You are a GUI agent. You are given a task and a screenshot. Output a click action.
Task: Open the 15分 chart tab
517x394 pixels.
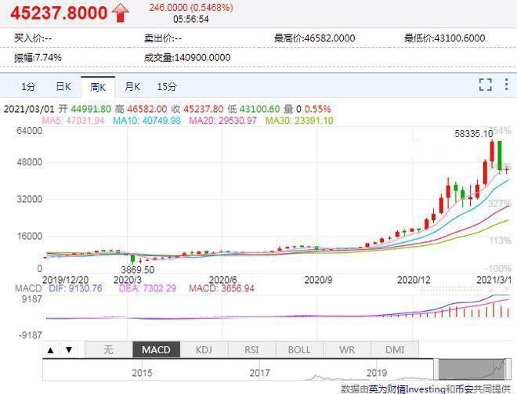click(x=167, y=87)
